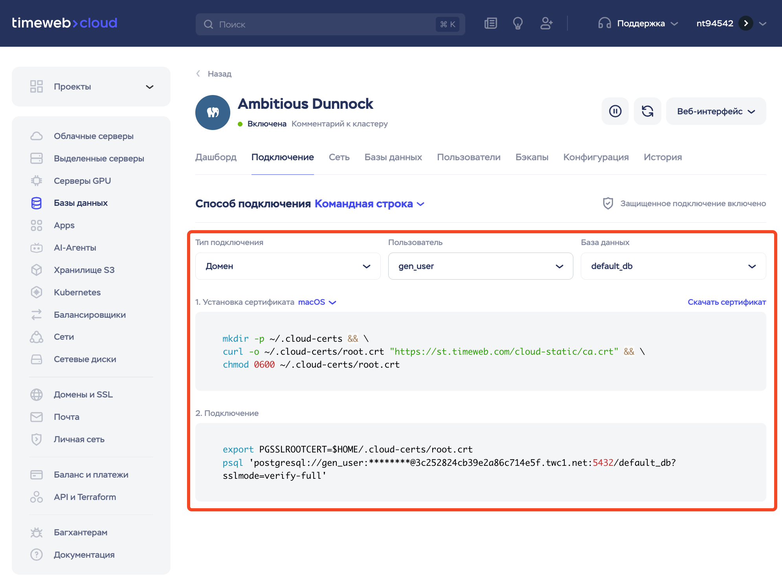Viewport: 782px width, 586px height.
Task: Click the secure connection shield icon
Action: click(608, 203)
